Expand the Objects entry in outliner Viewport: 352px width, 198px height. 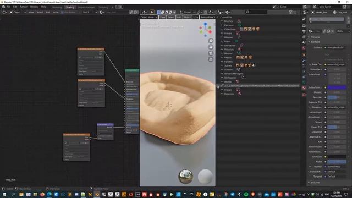tap(222, 57)
